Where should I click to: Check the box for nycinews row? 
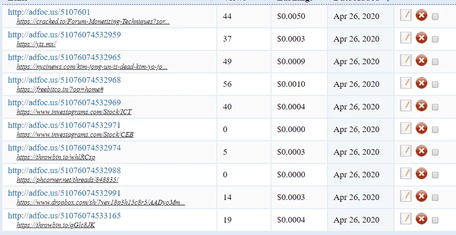click(435, 62)
